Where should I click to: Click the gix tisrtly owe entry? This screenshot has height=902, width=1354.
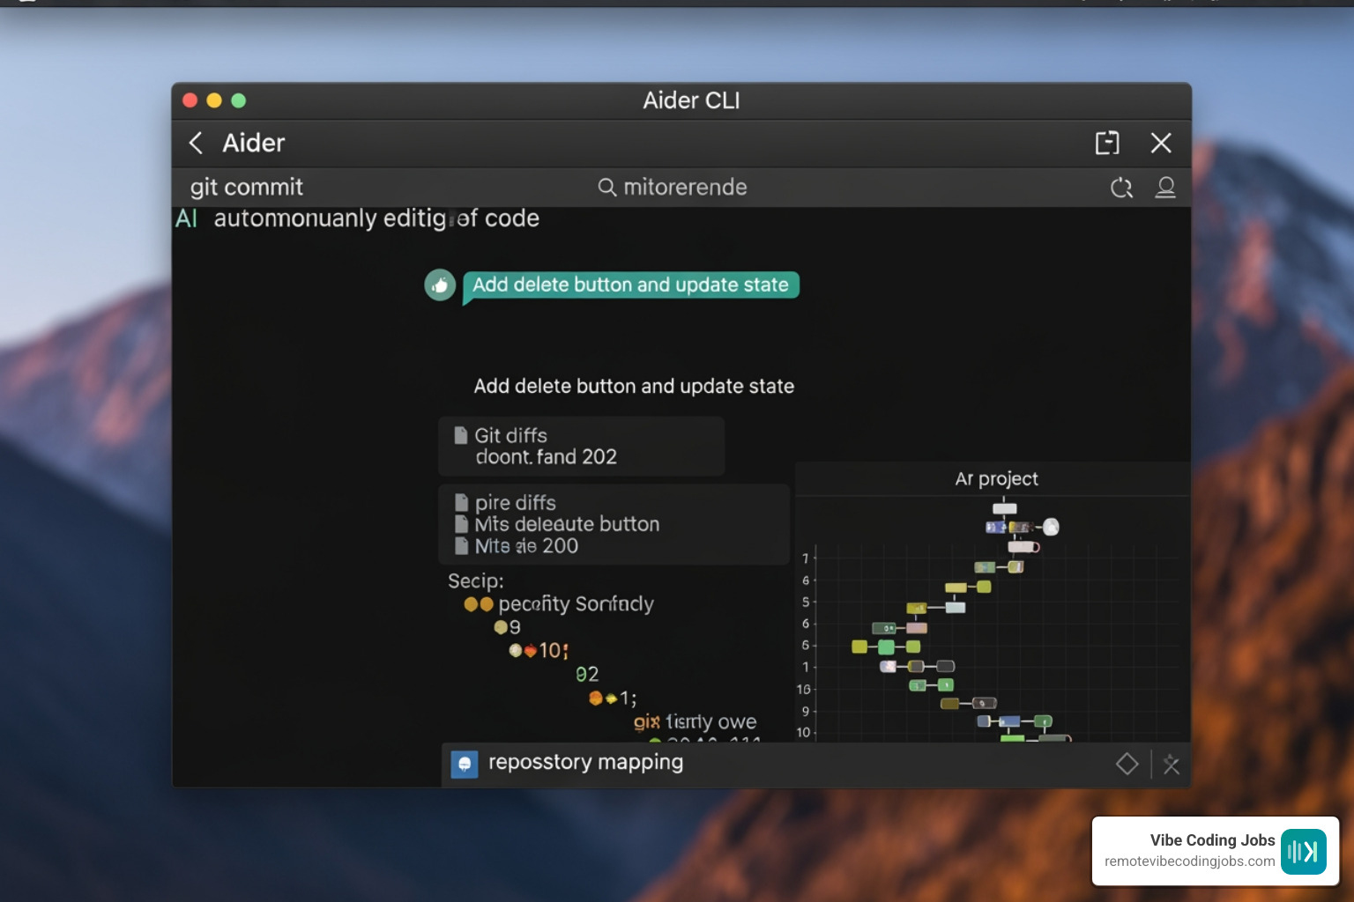(x=695, y=722)
